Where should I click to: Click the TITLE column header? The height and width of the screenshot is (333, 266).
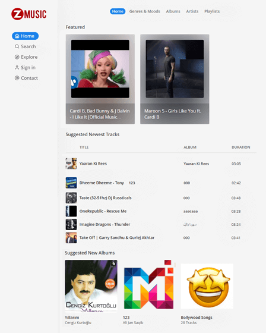84,147
